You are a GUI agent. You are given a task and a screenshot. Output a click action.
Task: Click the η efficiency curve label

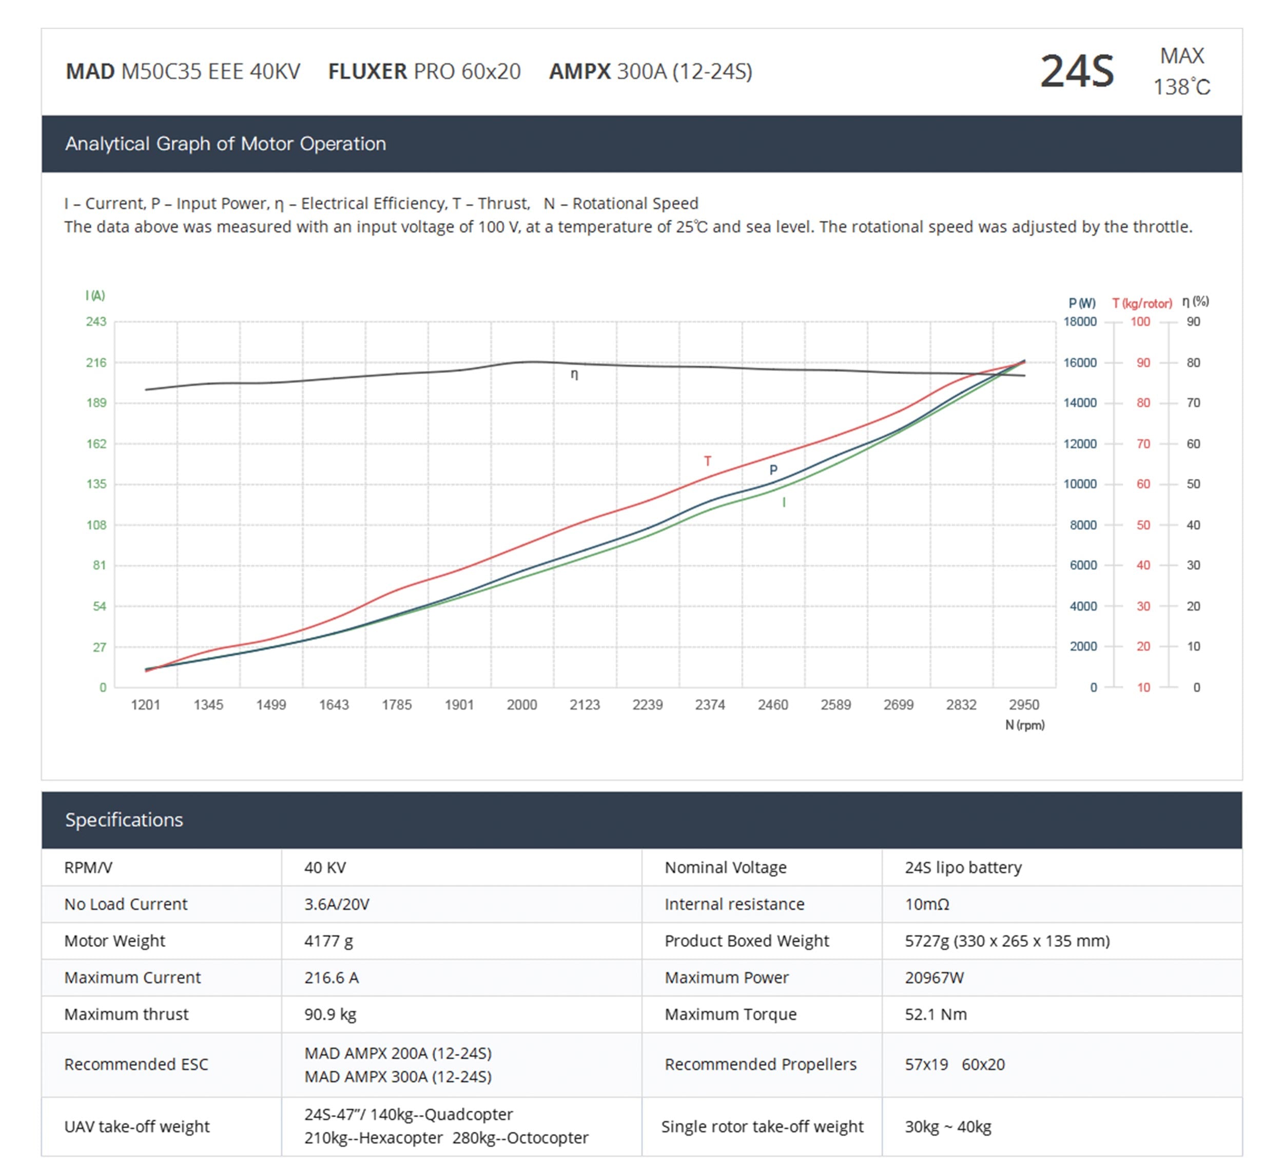pos(574,374)
